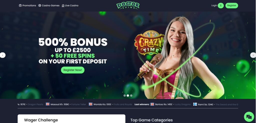Click the Doctor Spins logo
This screenshot has width=256, height=123.
pos(128,5)
